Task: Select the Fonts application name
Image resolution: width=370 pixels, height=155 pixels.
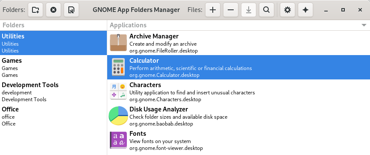Action: coord(138,134)
